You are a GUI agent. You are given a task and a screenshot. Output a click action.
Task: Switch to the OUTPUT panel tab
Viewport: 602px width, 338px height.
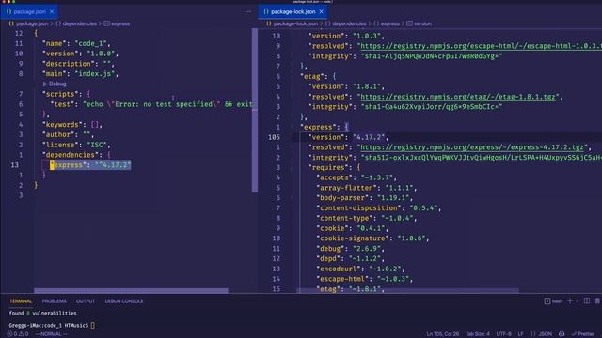coord(86,301)
